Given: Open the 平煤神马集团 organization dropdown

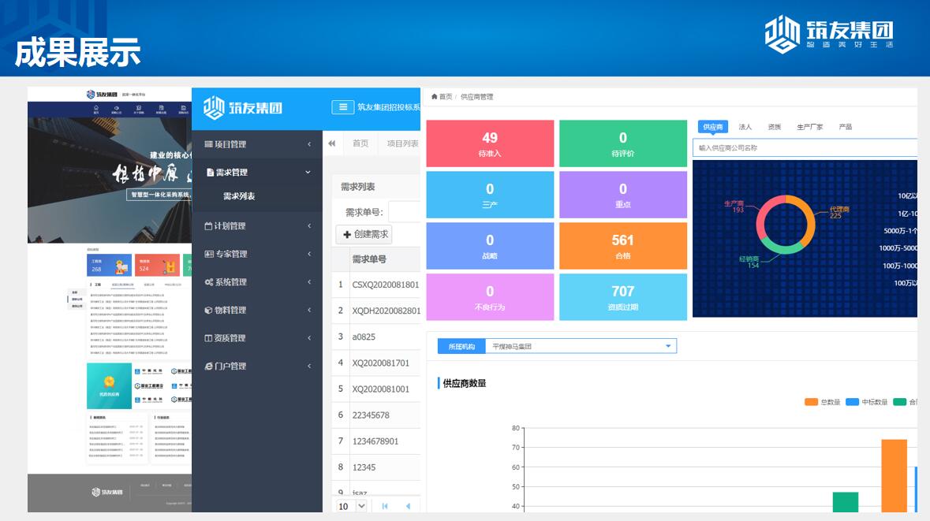Looking at the screenshot, I should [581, 346].
